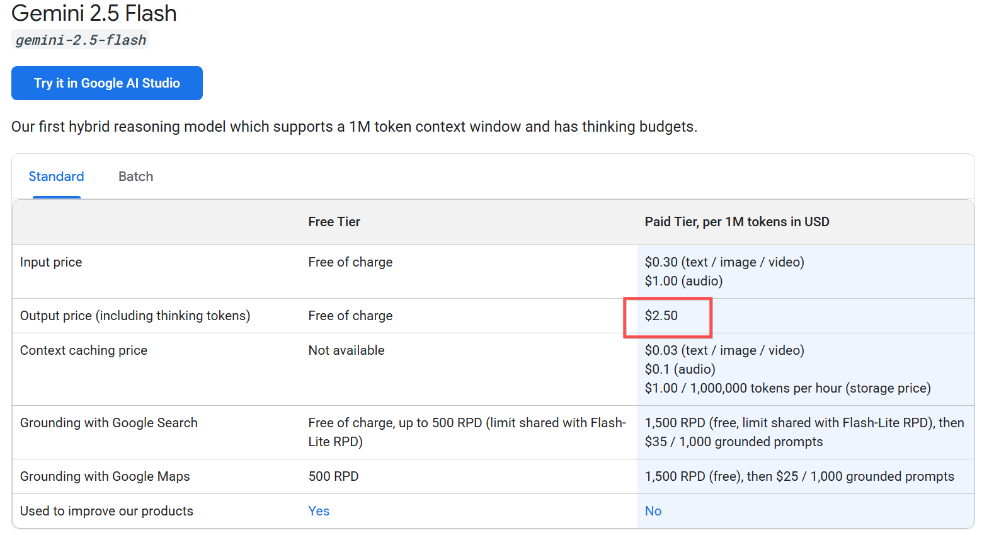Click the Grounding with Google Search label
The height and width of the screenshot is (535, 994).
(x=109, y=423)
